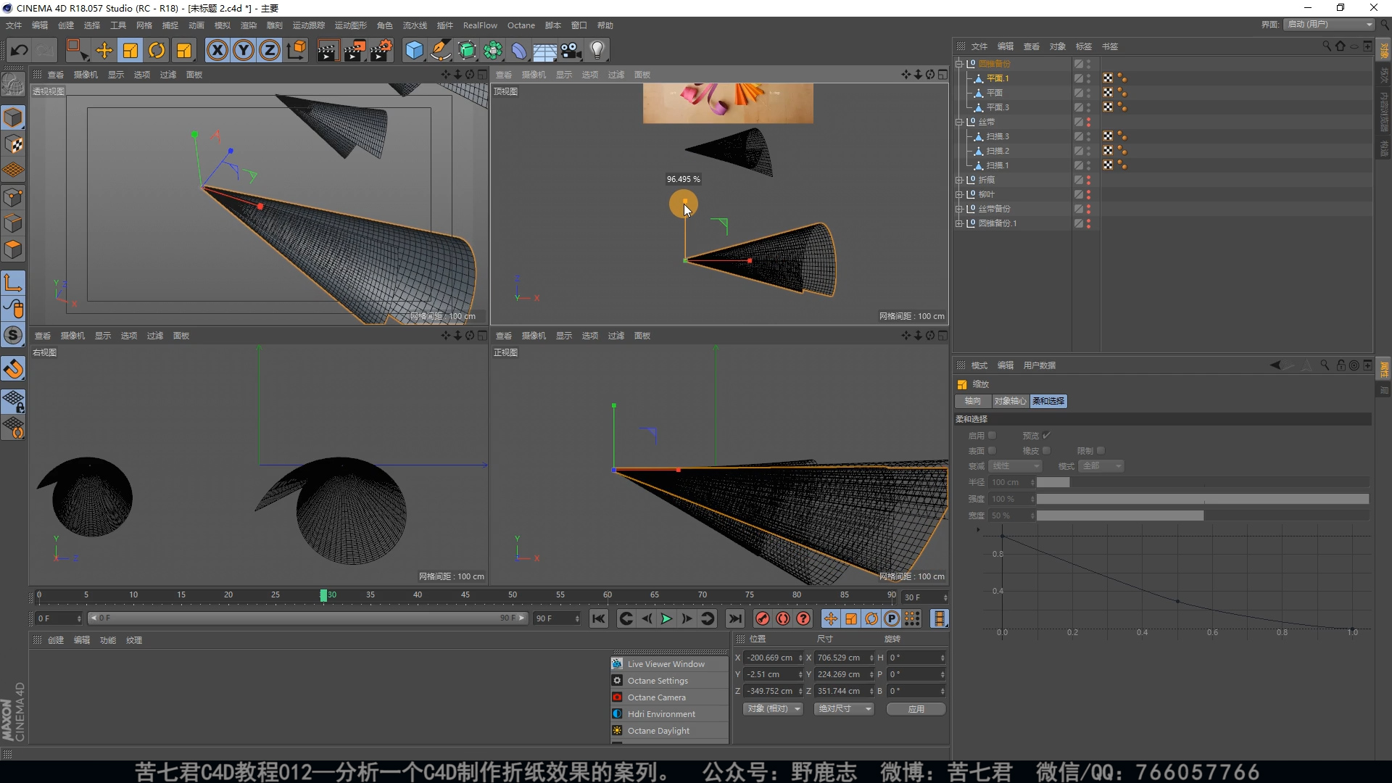Toggle Y axis lock
Image resolution: width=1392 pixels, height=783 pixels.
244,50
